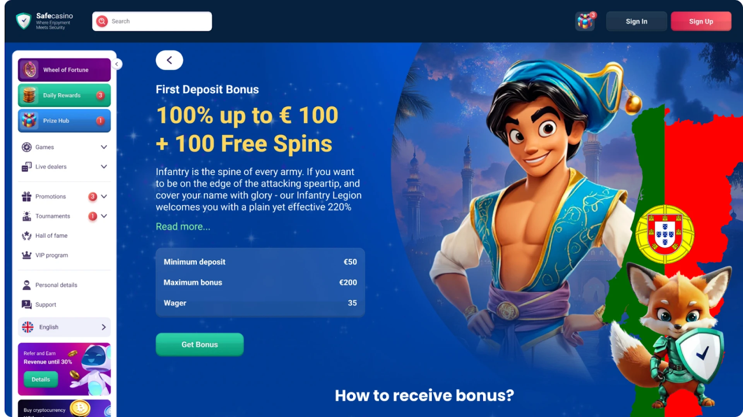
Task: Click the Read more link
Action: (x=183, y=227)
